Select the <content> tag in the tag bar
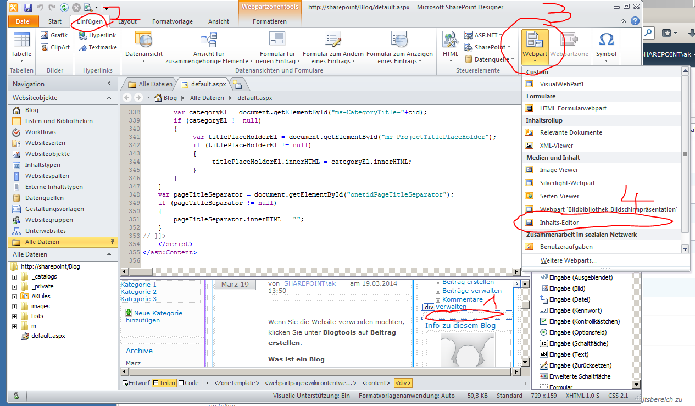The height and width of the screenshot is (406, 695). 376,383
